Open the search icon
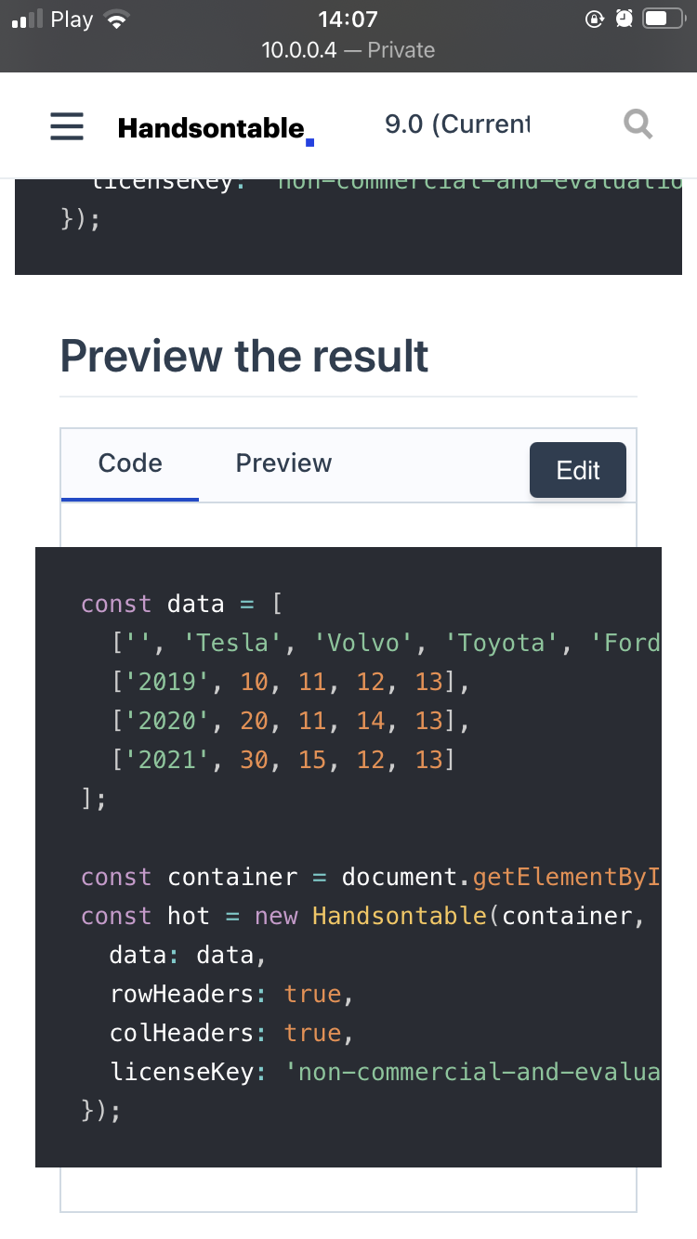This screenshot has height=1239, width=697. click(x=638, y=124)
